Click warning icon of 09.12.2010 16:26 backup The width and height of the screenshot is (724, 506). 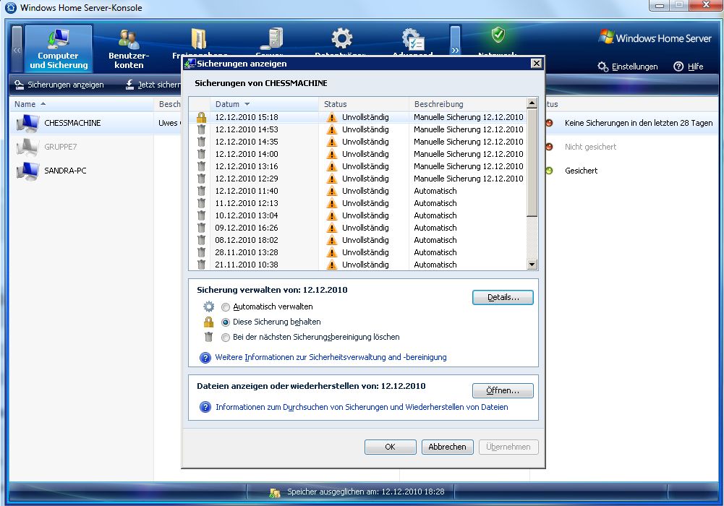[331, 228]
